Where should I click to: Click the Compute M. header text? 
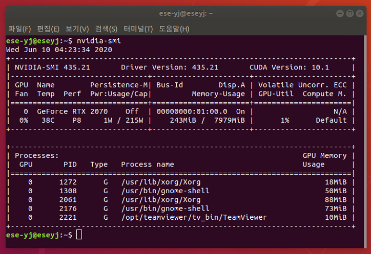(x=324, y=94)
